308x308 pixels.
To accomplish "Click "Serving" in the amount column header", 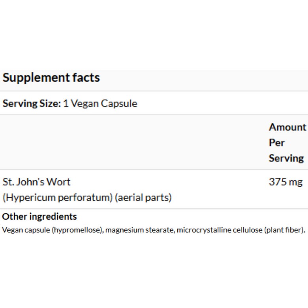I will coord(286,158).
